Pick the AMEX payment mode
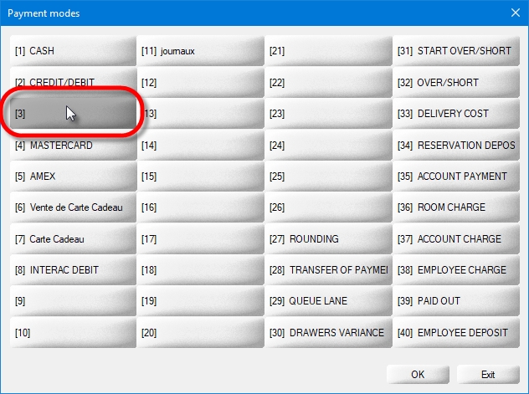 coord(73,177)
